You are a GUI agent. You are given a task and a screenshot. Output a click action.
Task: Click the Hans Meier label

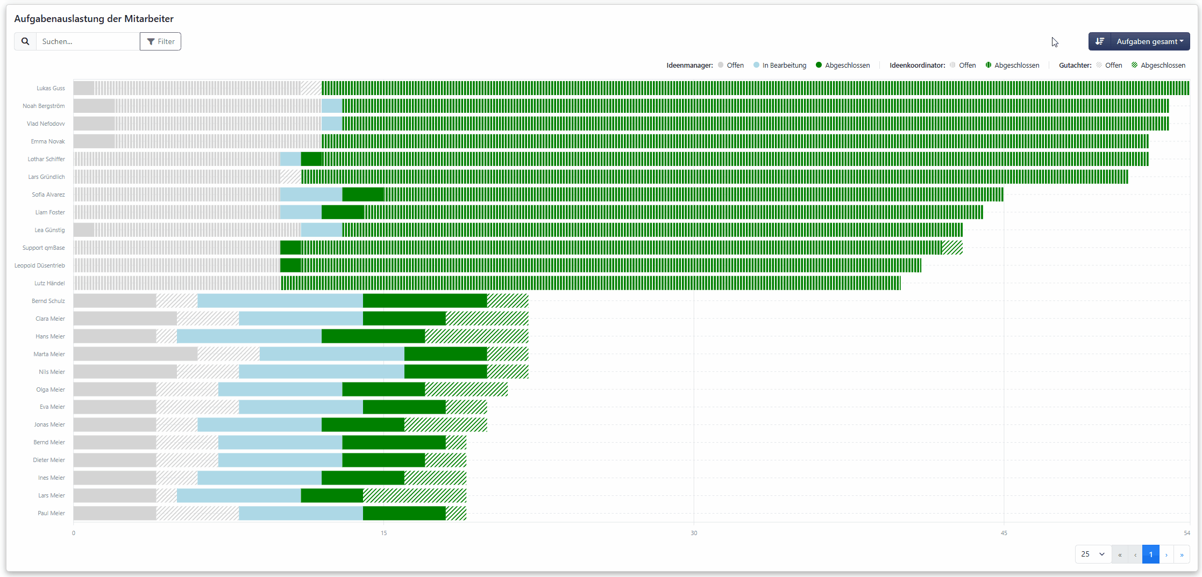[50, 336]
